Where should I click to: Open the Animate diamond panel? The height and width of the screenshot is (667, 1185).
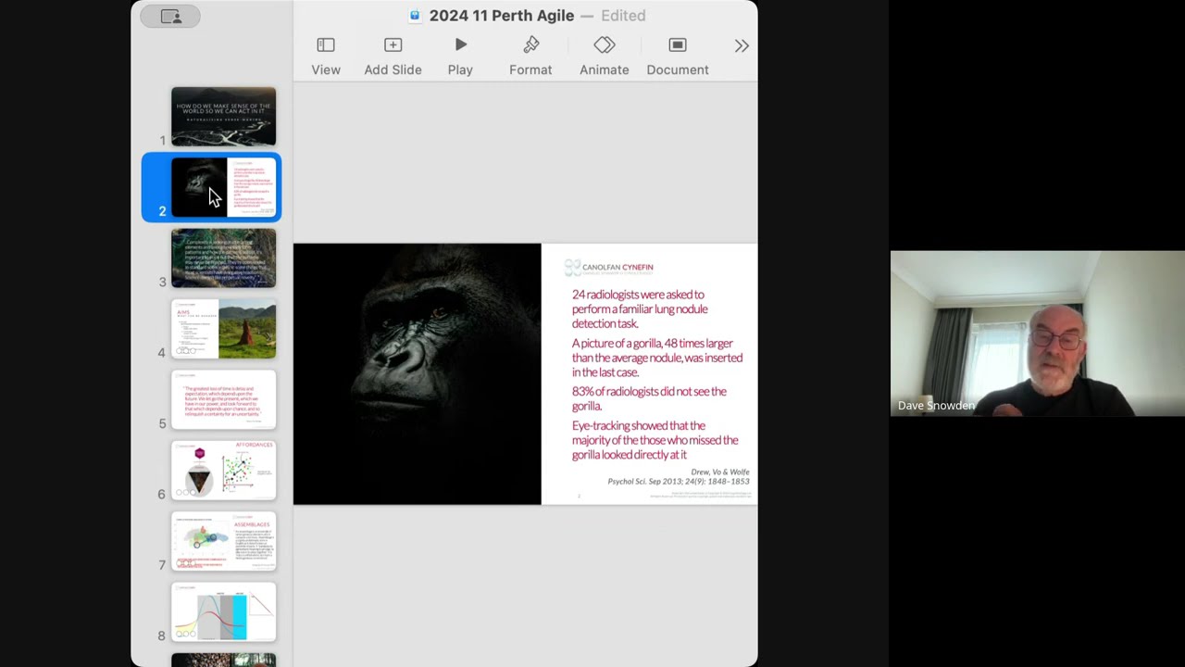point(604,45)
